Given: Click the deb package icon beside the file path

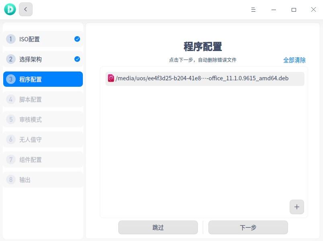Looking at the screenshot, I should [x=110, y=78].
